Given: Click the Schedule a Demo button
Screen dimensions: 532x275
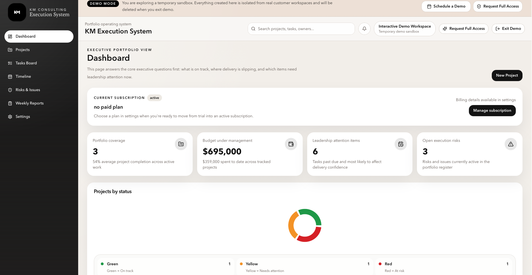Looking at the screenshot, I should (x=446, y=6).
